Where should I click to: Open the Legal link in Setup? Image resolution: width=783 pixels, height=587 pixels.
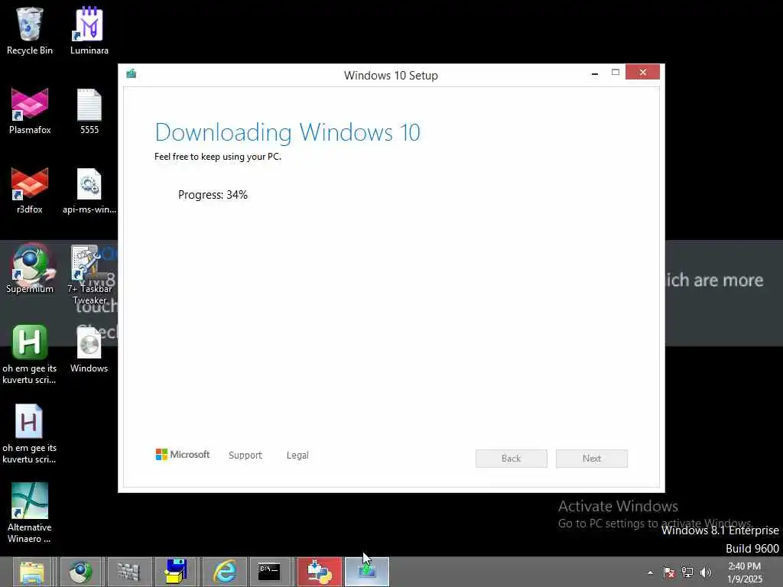point(297,456)
